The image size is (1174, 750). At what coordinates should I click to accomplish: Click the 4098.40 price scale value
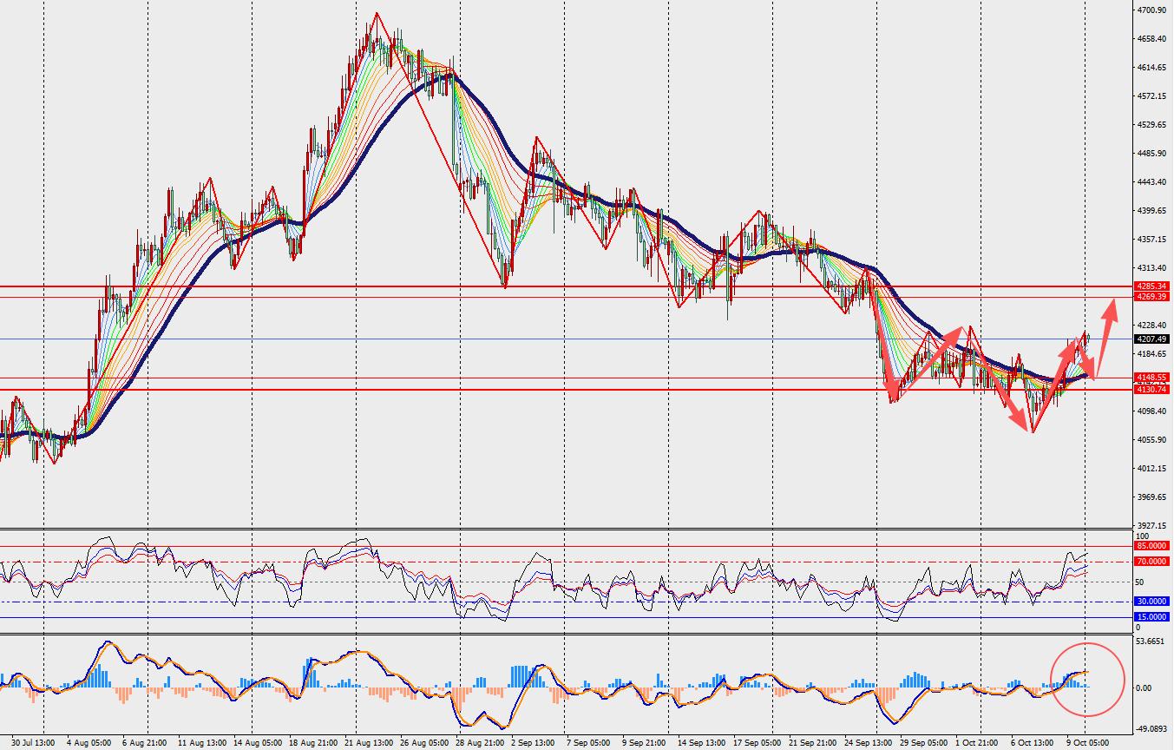(x=1151, y=411)
